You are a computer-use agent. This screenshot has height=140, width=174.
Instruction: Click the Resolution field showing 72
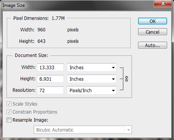pyautogui.click(x=50, y=90)
